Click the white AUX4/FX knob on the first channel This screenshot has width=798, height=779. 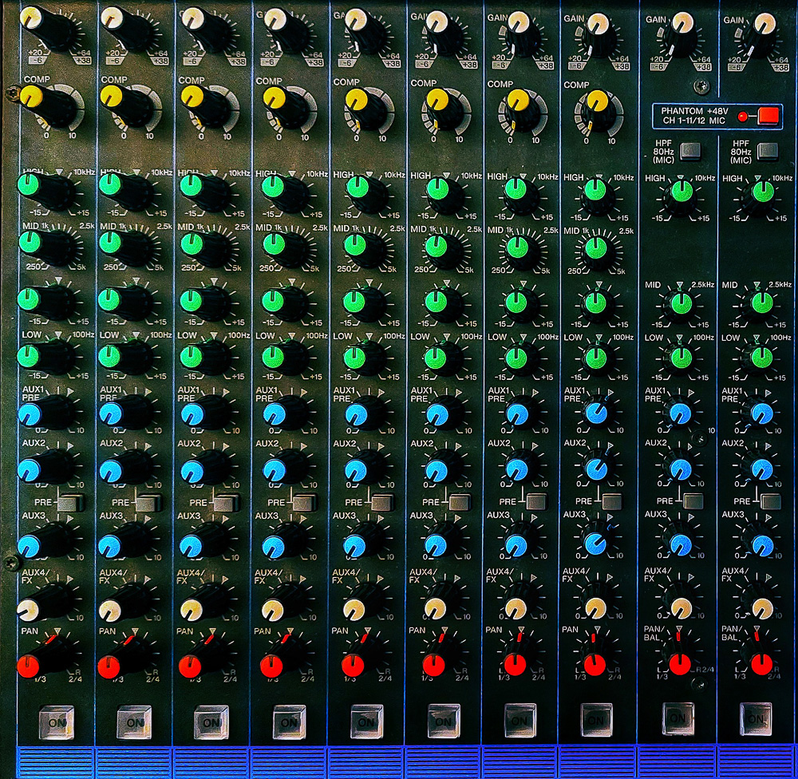point(29,611)
